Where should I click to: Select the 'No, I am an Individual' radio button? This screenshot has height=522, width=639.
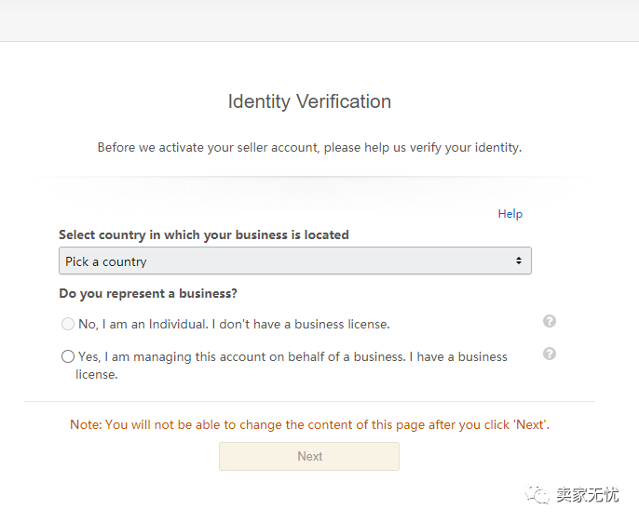pyautogui.click(x=68, y=324)
